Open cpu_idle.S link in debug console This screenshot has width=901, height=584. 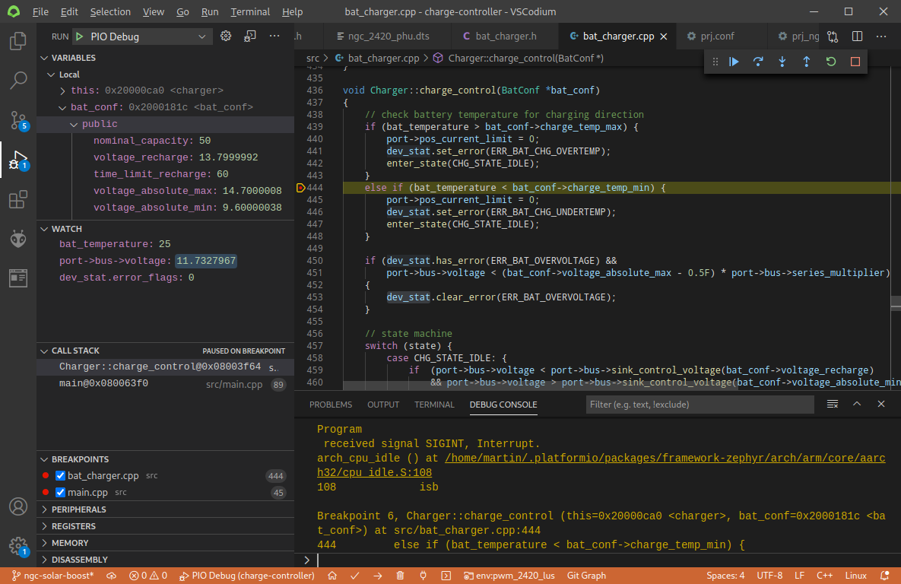(601, 465)
